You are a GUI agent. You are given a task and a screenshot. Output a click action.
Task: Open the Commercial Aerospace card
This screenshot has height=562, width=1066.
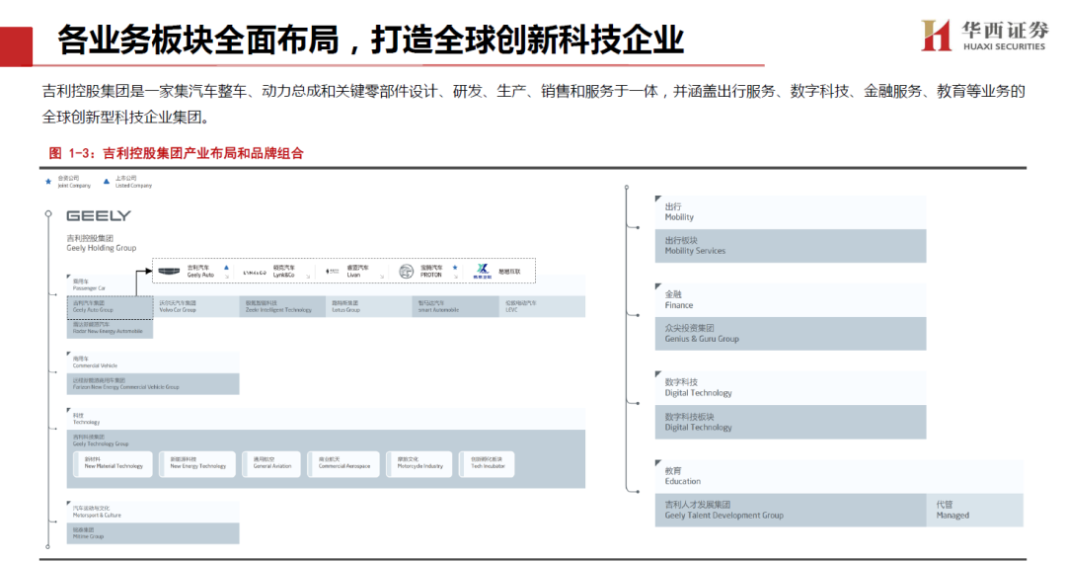[x=343, y=463]
